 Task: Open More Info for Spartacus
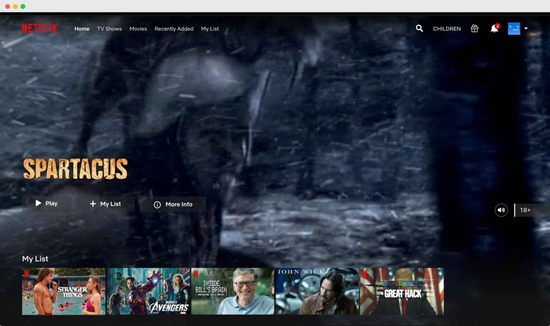coord(172,204)
